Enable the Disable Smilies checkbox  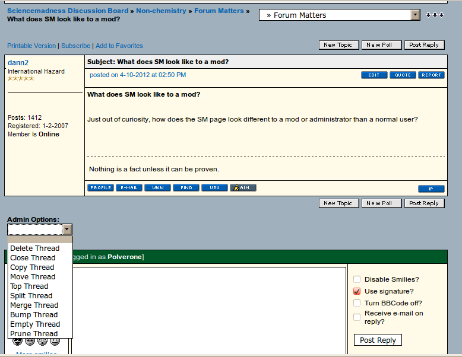tap(357, 279)
